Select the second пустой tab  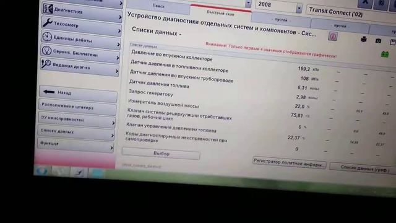[x=340, y=26]
